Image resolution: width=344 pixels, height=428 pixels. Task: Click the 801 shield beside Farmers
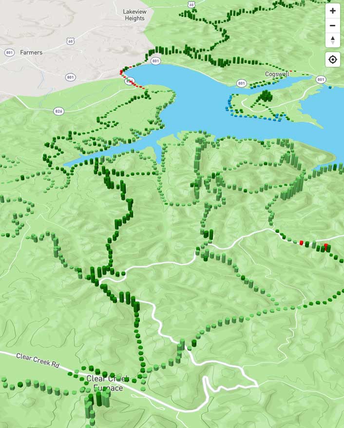pos(9,53)
